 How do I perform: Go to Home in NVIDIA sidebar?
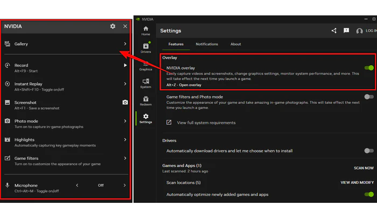[146, 31]
